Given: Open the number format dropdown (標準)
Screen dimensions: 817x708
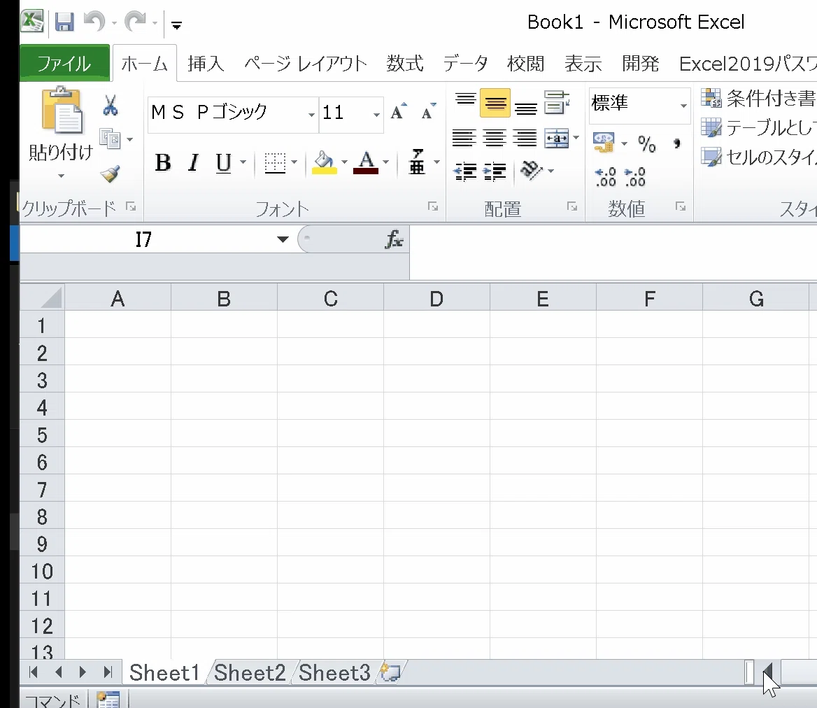Looking at the screenshot, I should pyautogui.click(x=683, y=106).
